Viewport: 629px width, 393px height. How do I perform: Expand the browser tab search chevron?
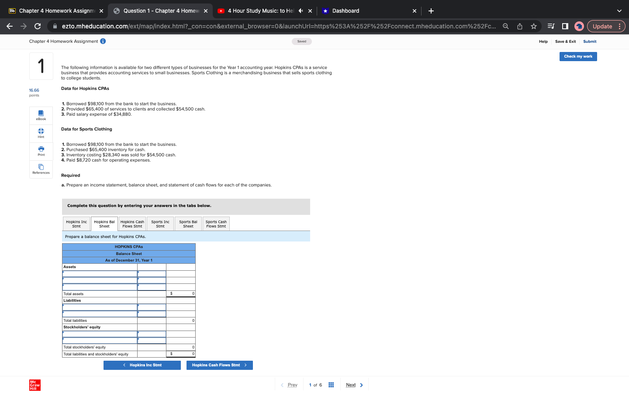619,11
